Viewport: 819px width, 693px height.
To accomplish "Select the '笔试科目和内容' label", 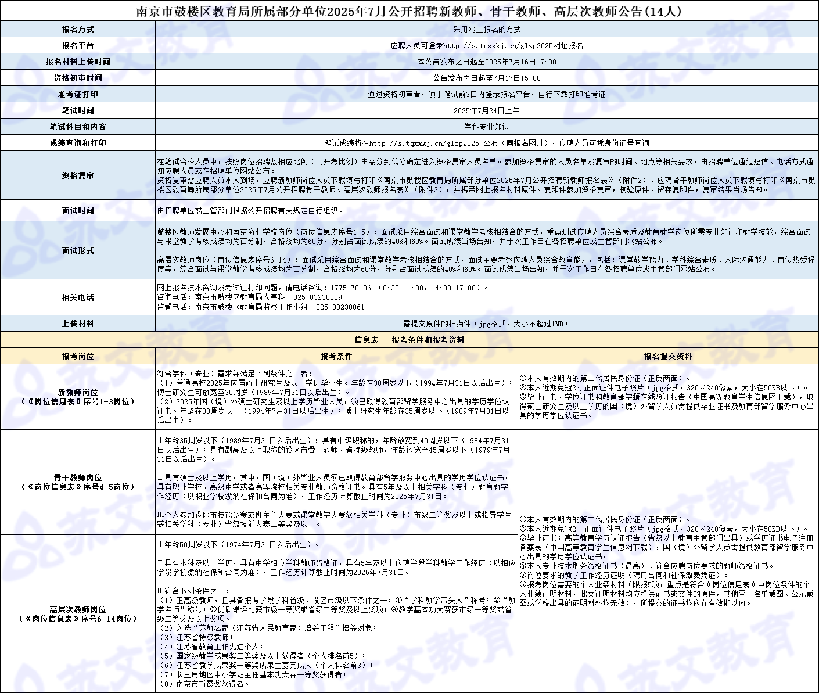I will (x=78, y=127).
